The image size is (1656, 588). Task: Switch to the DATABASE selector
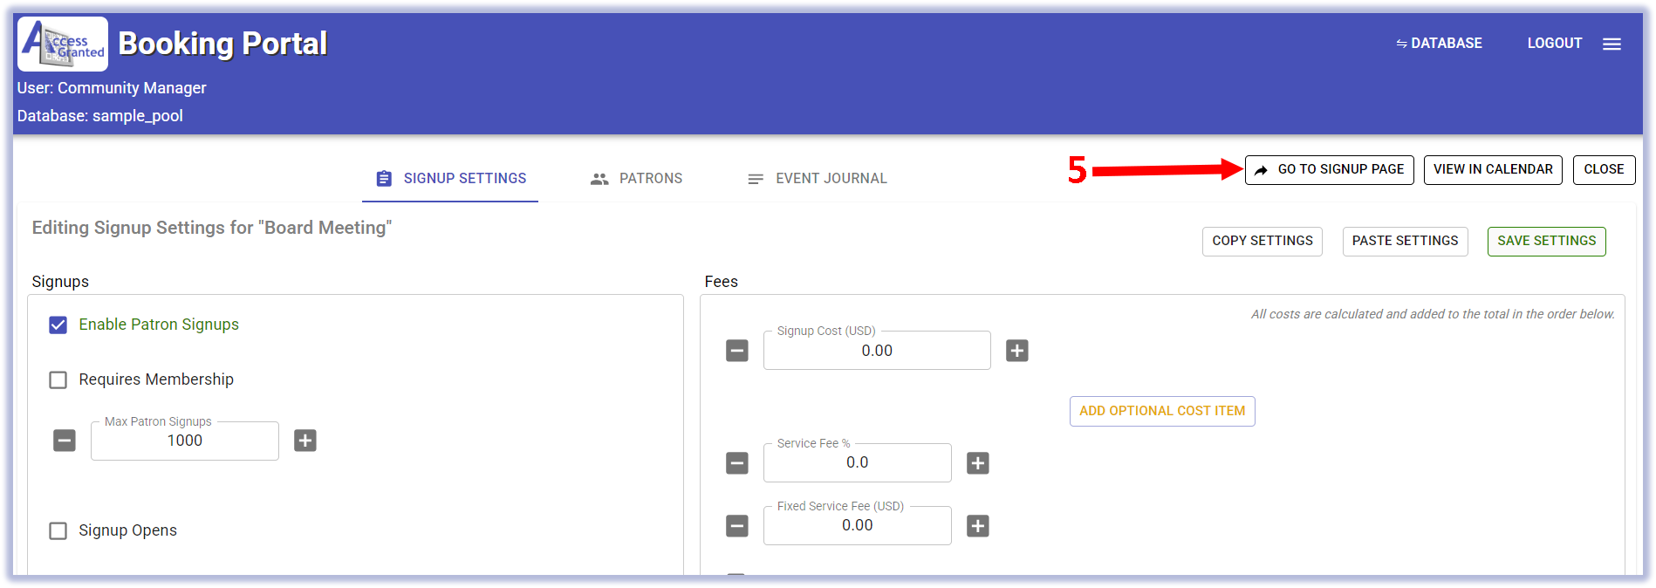click(1439, 44)
